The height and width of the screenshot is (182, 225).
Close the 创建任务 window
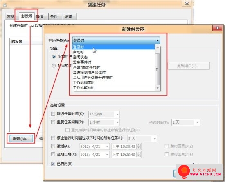[187, 3]
